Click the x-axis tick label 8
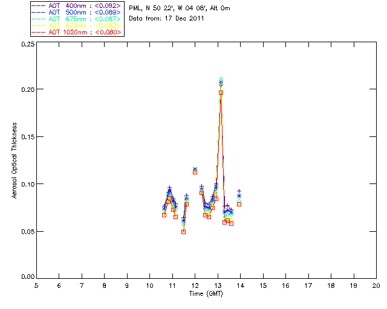The height and width of the screenshot is (309, 387). coord(105,285)
